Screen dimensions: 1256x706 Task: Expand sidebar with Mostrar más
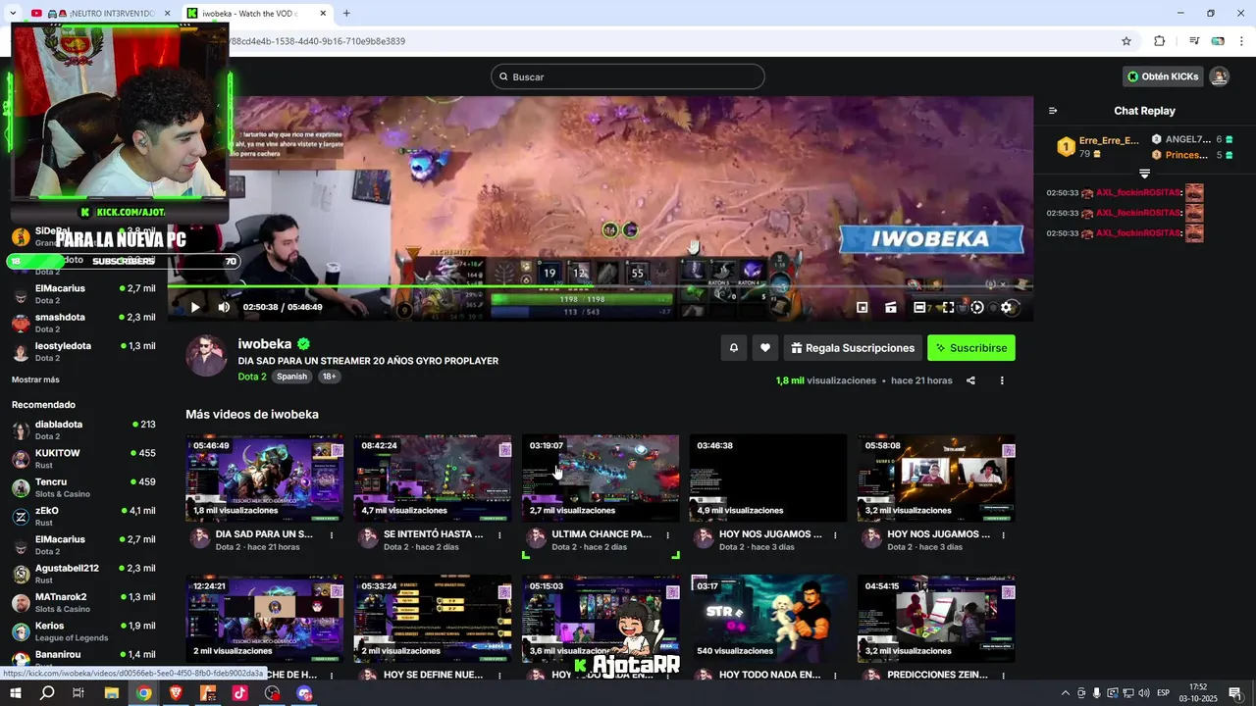click(x=35, y=379)
